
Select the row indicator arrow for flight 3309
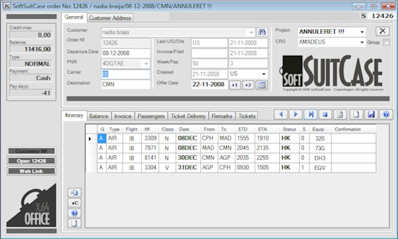point(90,139)
